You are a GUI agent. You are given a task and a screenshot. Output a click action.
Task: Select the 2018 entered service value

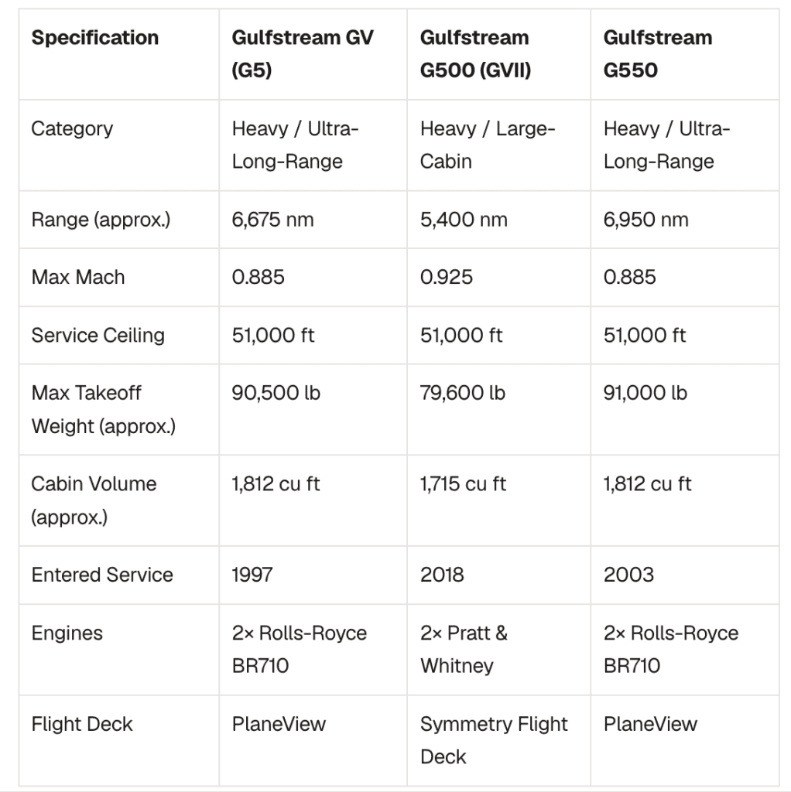point(442,575)
